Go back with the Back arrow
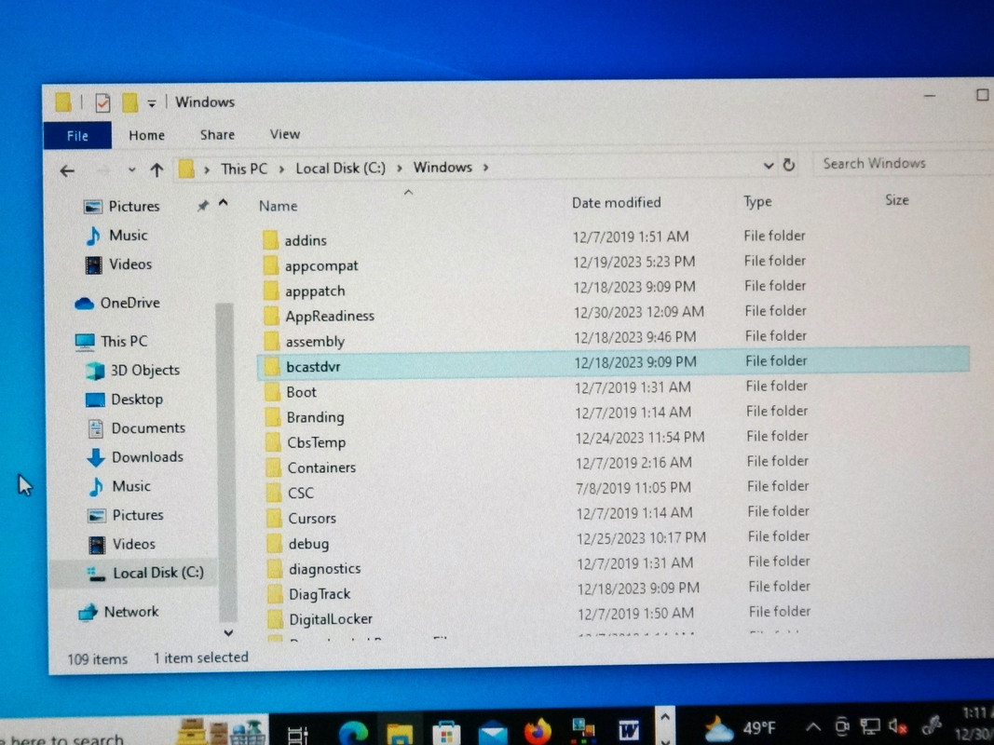Viewport: 994px width, 745px height. 67,170
